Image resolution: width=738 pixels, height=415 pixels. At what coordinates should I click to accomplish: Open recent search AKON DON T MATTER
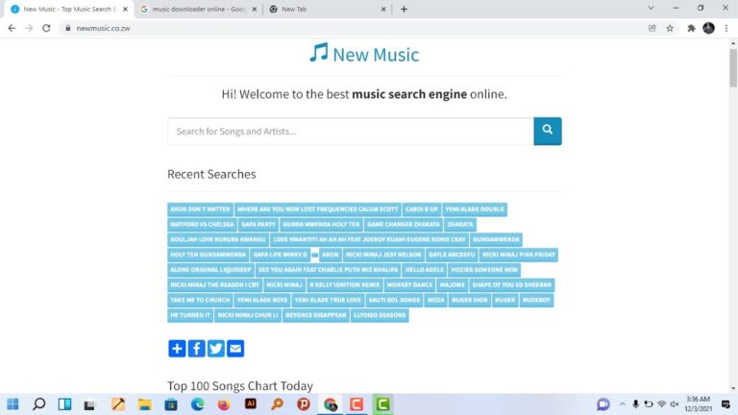200,209
